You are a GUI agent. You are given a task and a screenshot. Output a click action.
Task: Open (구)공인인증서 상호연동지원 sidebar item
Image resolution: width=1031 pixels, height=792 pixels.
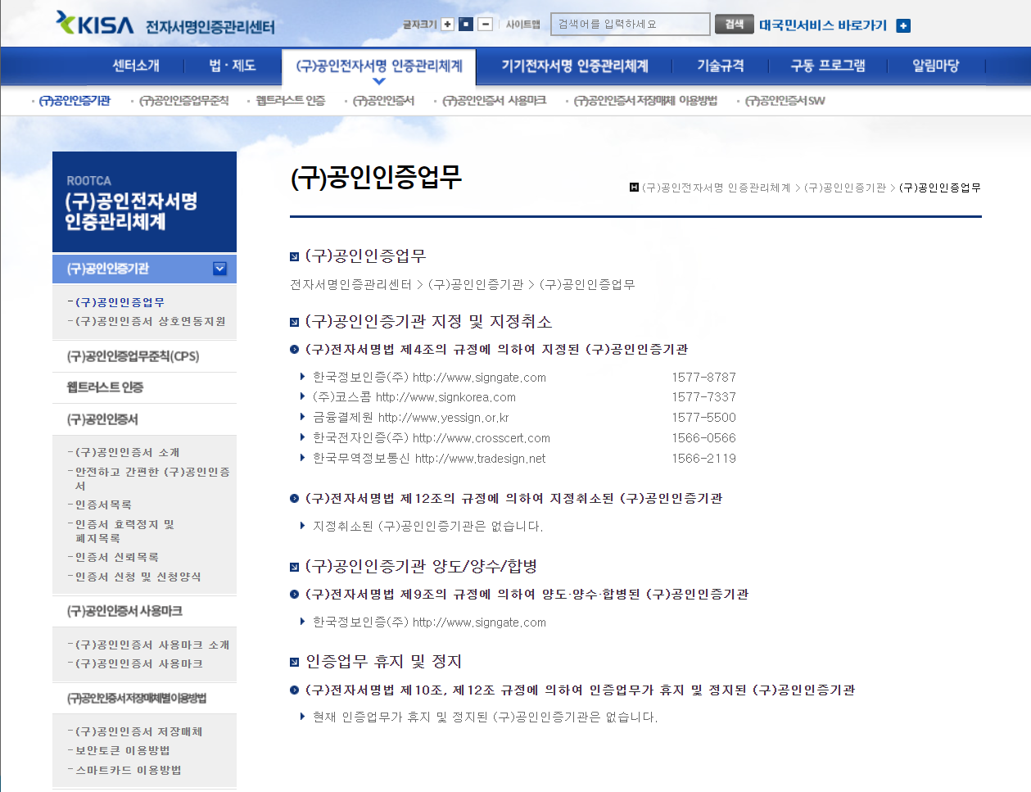(151, 321)
